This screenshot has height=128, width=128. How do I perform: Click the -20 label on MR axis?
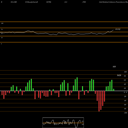[125, 97]
